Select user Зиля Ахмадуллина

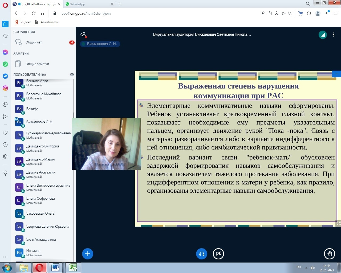tap(43, 239)
